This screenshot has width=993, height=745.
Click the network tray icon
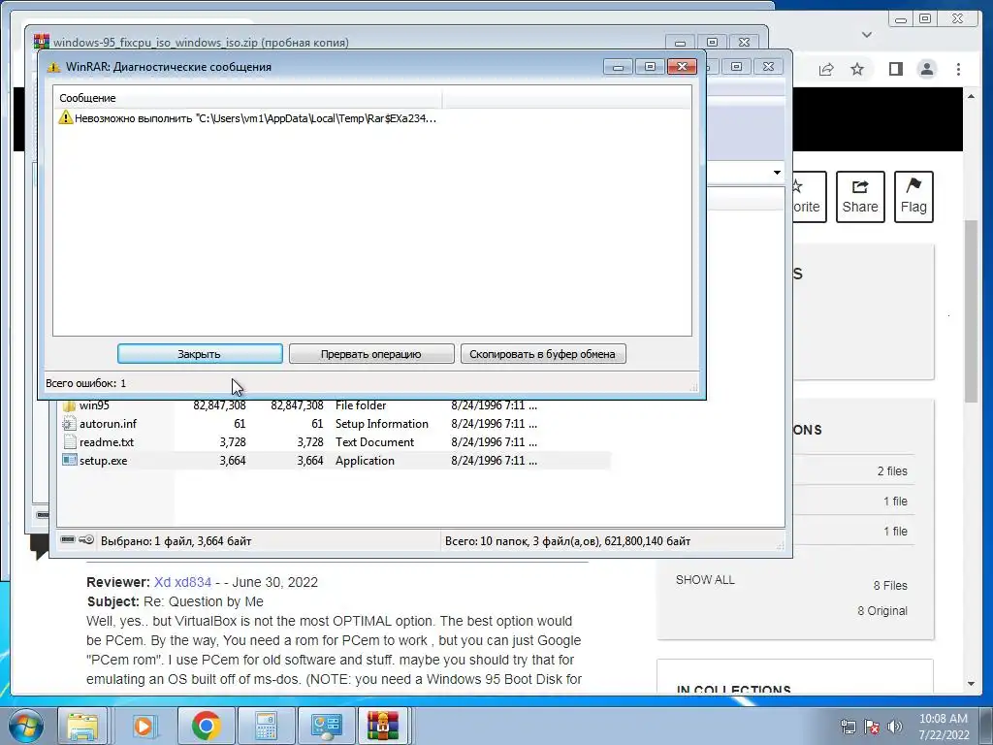click(x=848, y=727)
